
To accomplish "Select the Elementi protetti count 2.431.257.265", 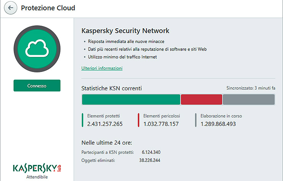I will click(x=105, y=124).
